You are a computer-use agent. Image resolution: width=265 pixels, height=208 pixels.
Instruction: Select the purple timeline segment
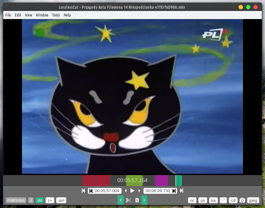click(162, 181)
